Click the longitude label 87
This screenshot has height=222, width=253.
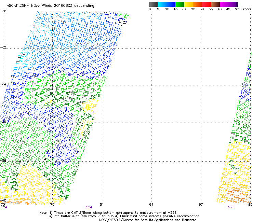tap(201, 205)
